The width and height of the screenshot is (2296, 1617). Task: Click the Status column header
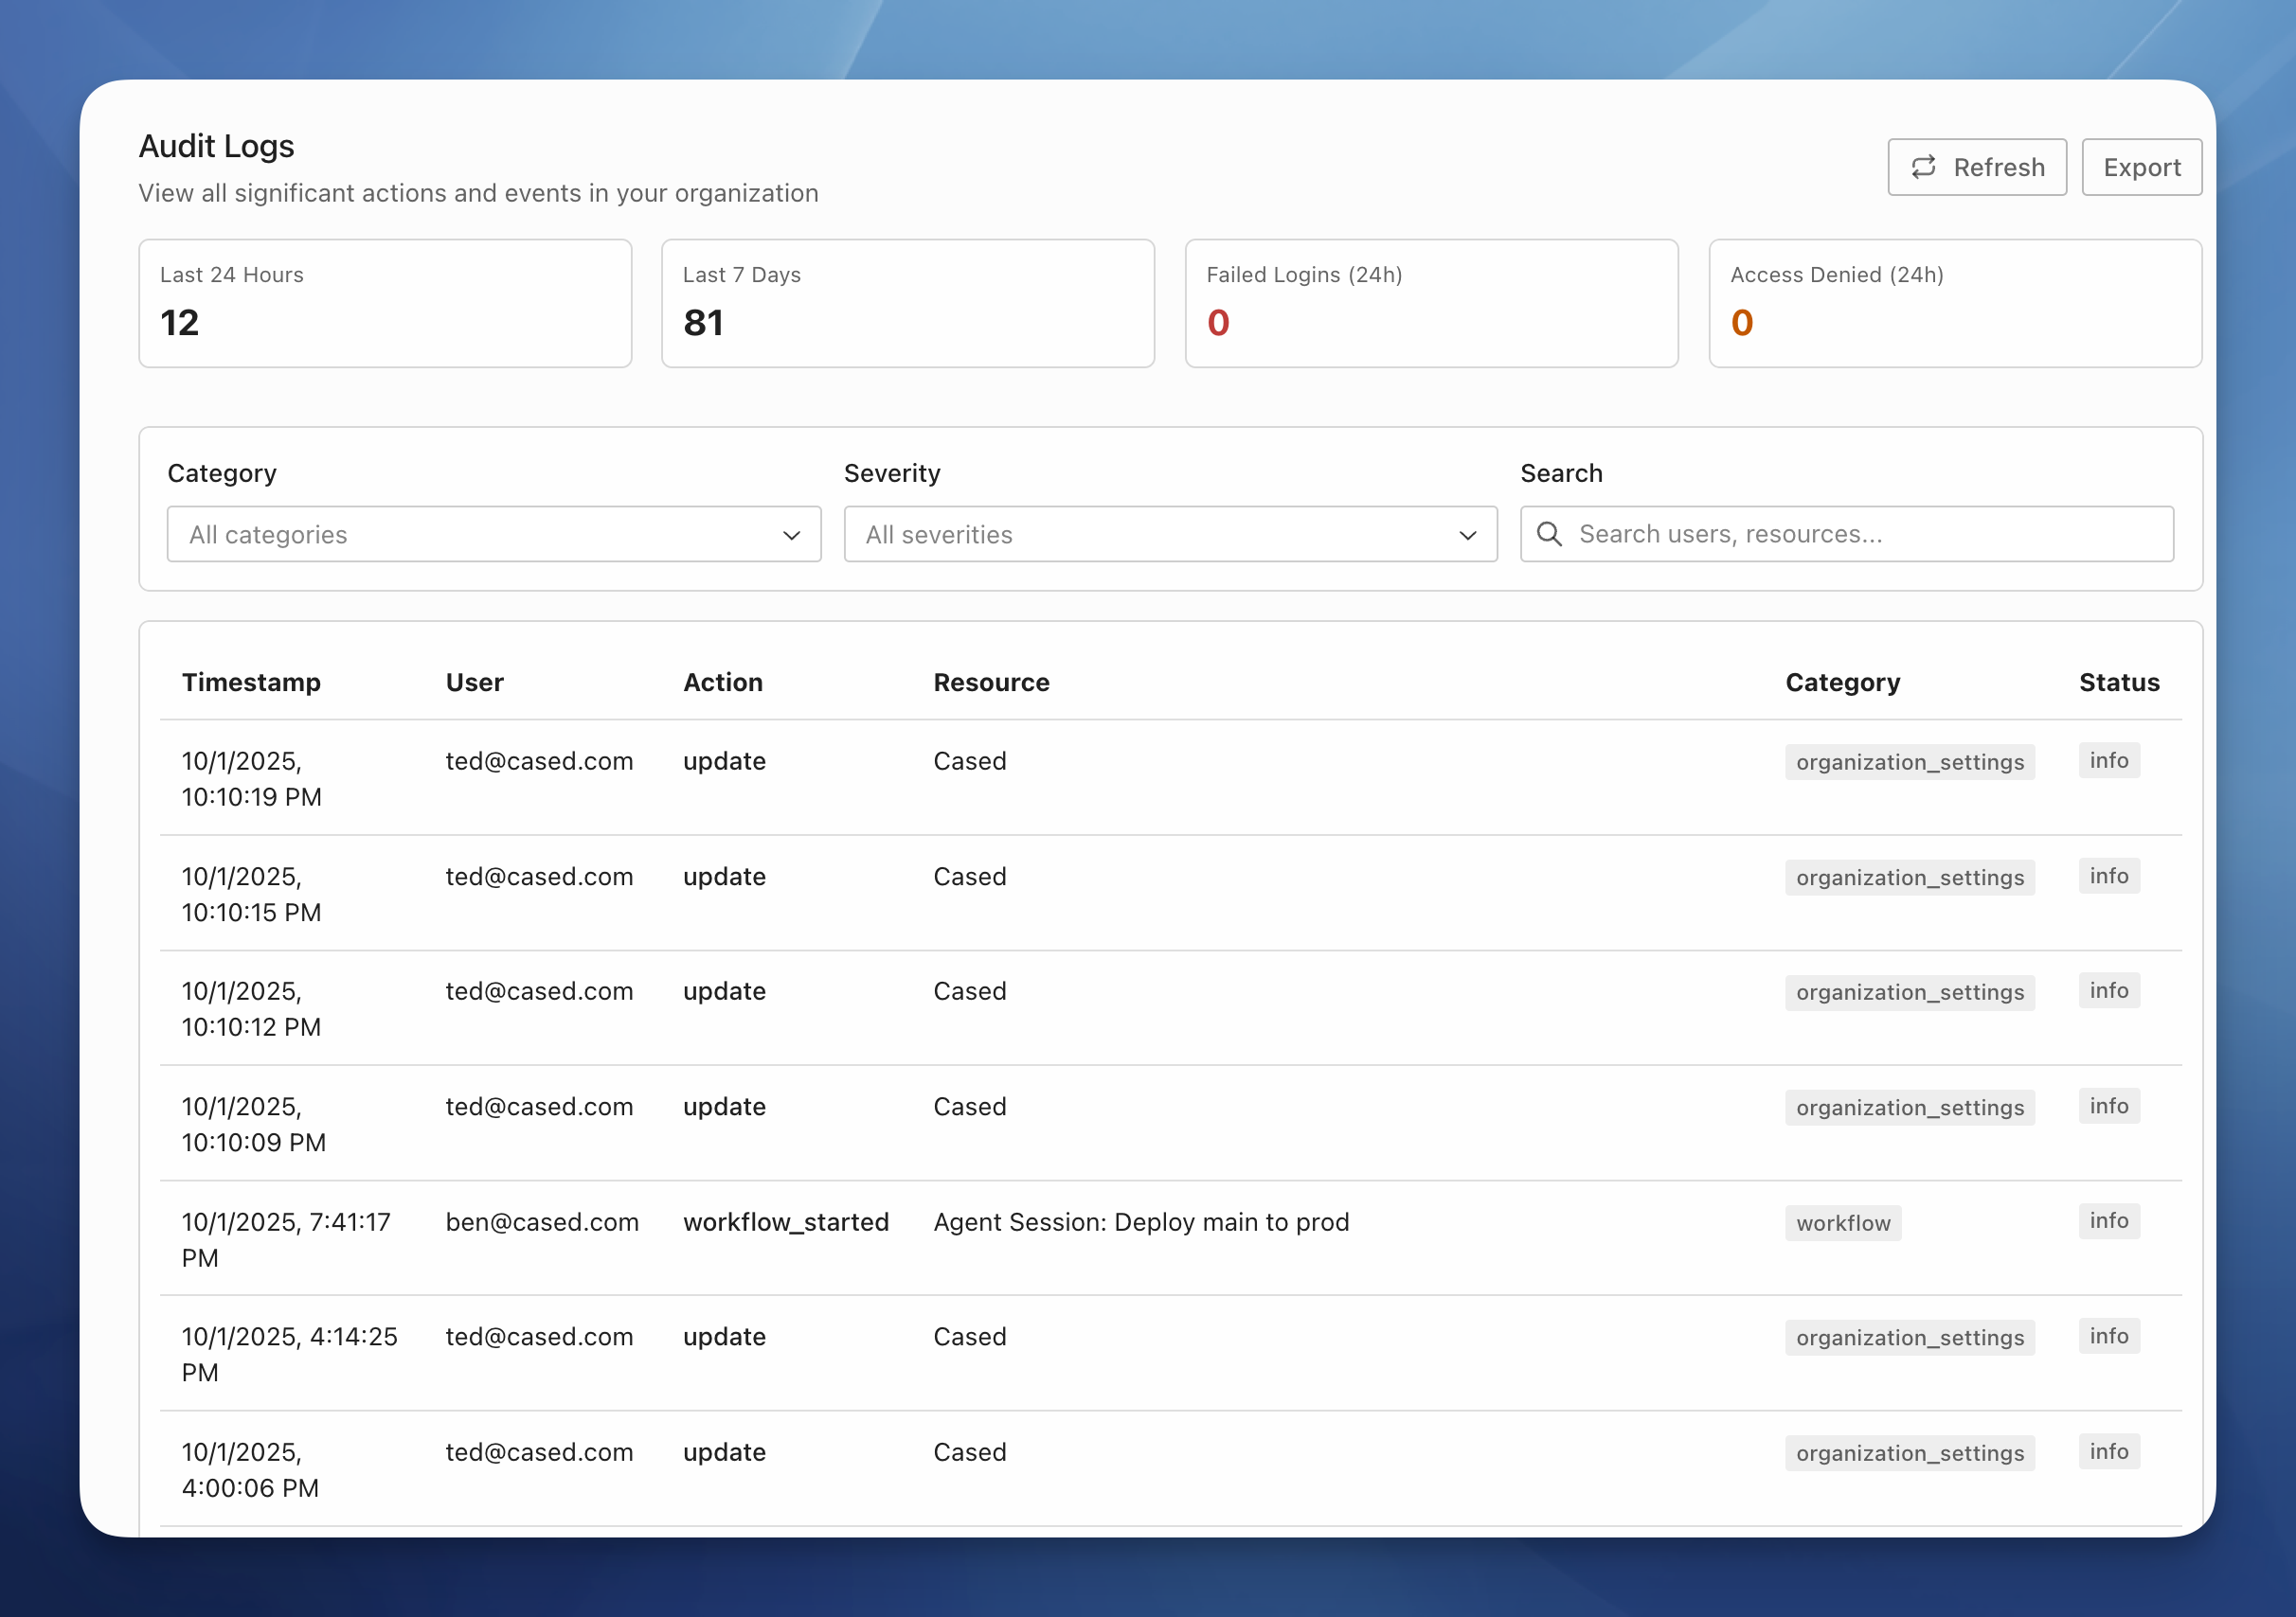click(x=2118, y=682)
